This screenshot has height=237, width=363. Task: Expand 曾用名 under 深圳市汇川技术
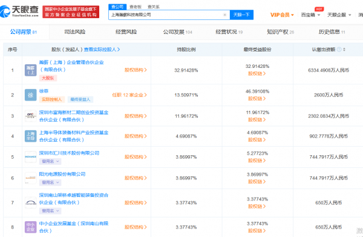pyautogui.click(x=50, y=161)
